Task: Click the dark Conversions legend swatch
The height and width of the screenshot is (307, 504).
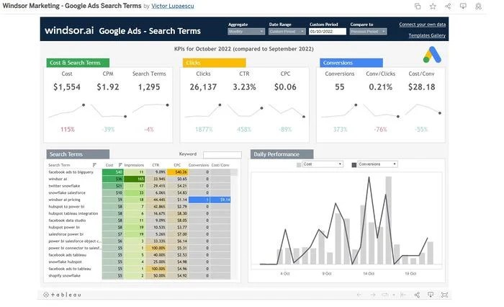Action: click(354, 165)
